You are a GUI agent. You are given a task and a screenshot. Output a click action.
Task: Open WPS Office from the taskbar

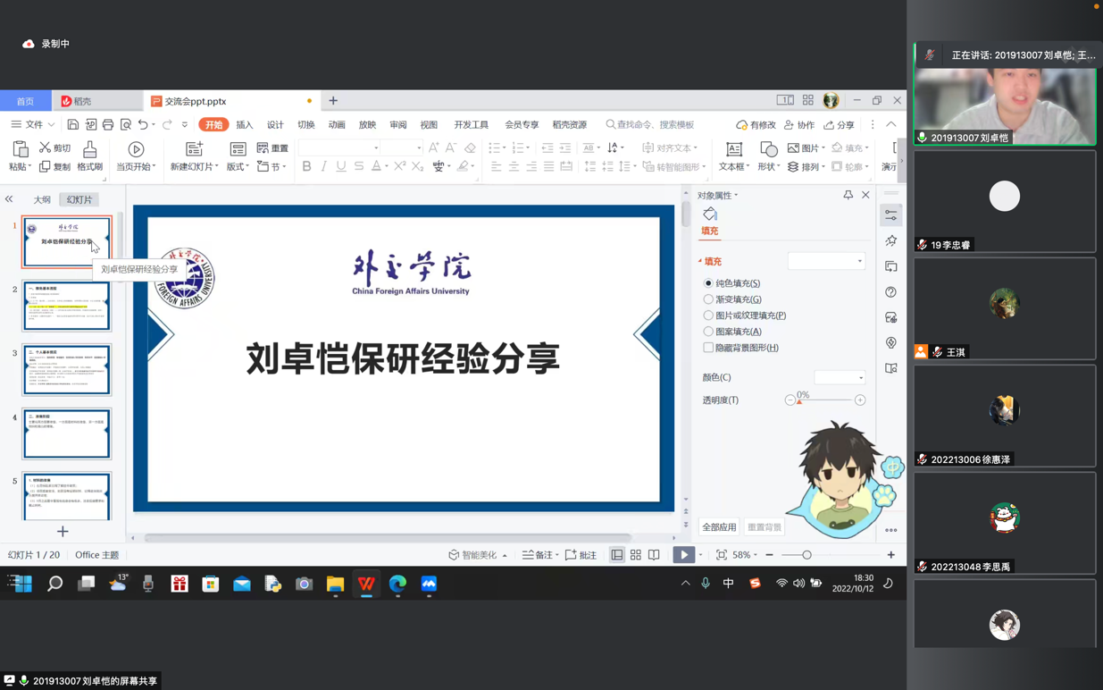(x=366, y=584)
